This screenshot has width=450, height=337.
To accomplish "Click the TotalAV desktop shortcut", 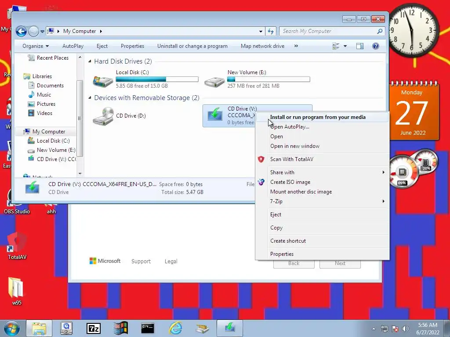I will 17,247.
